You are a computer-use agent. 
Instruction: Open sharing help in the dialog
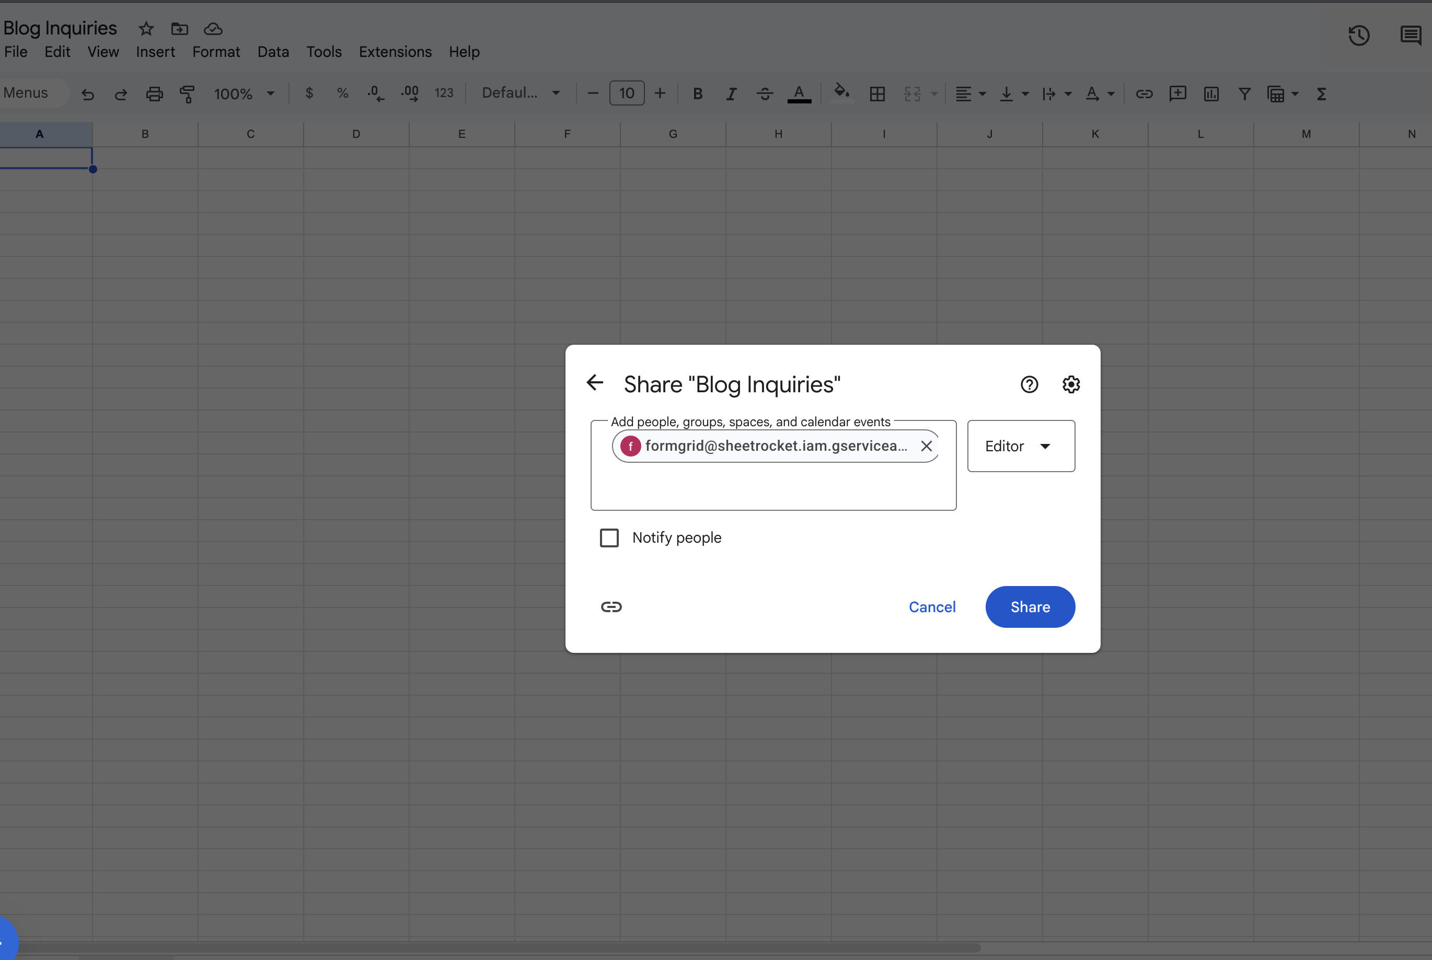tap(1029, 384)
